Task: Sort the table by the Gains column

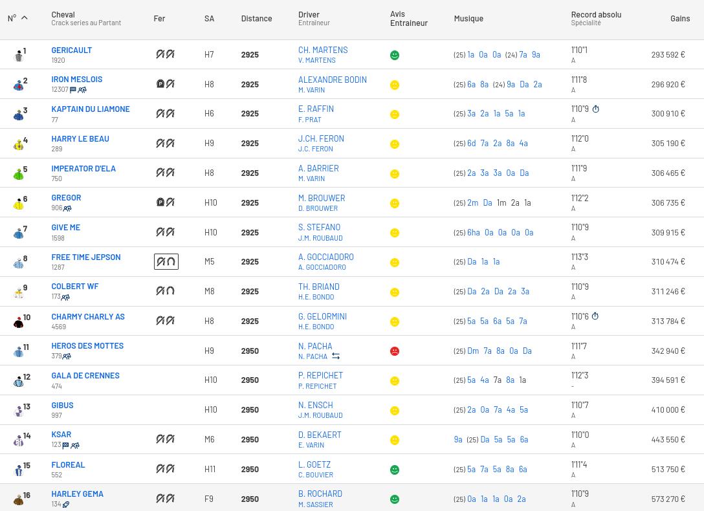Action: (679, 18)
